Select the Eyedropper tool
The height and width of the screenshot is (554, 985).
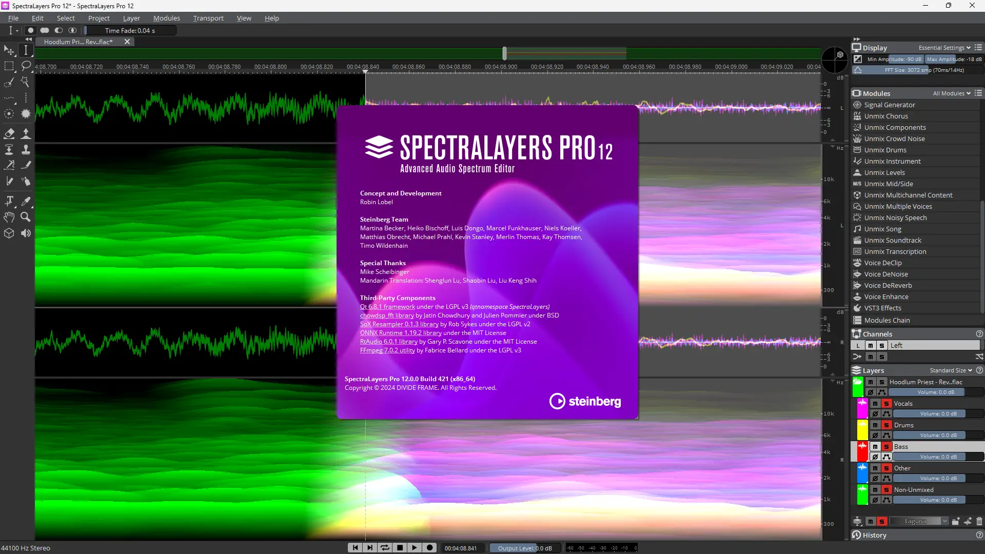(x=26, y=201)
